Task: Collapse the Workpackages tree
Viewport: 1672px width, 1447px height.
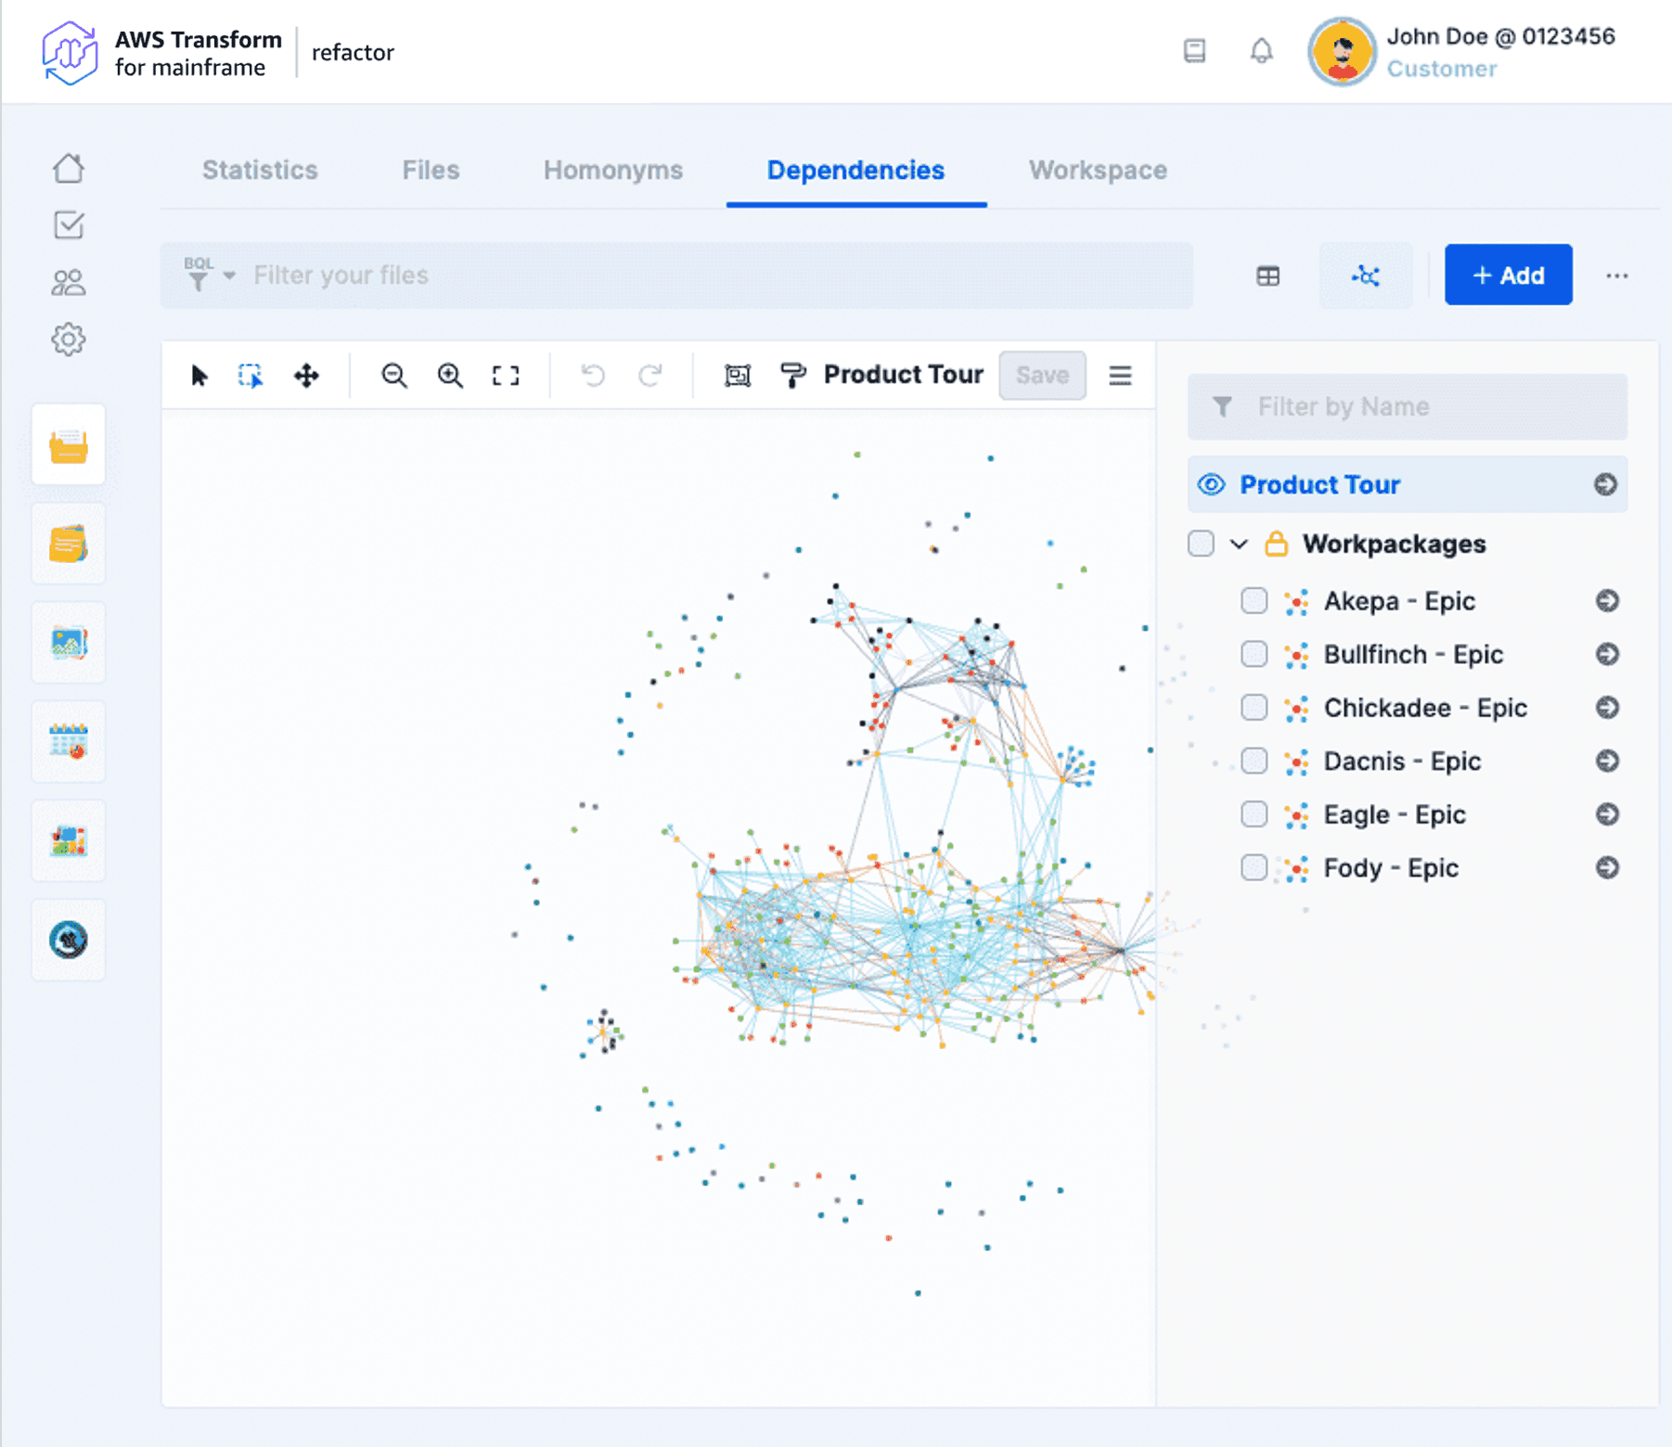Action: pyautogui.click(x=1239, y=544)
